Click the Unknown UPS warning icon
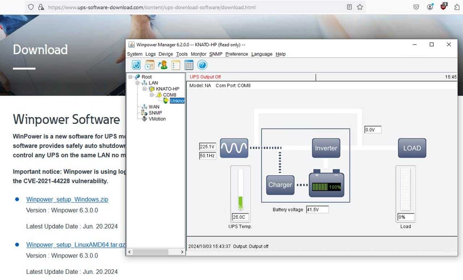The width and height of the screenshot is (463, 280). tap(166, 101)
